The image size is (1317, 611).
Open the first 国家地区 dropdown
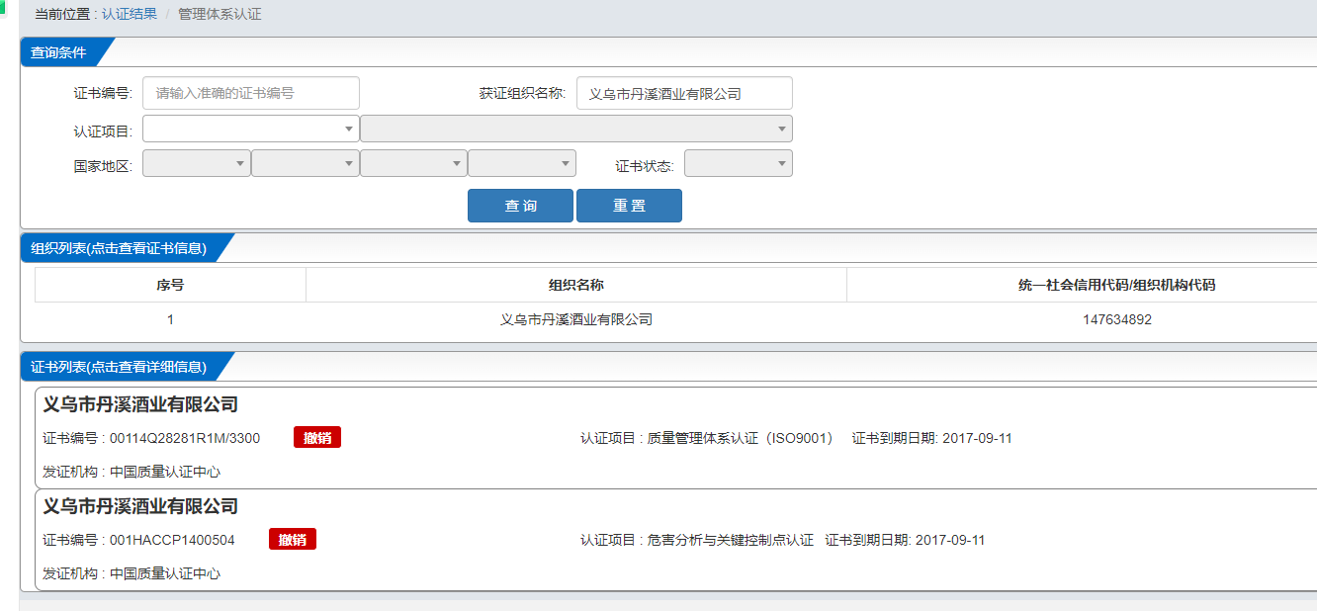(197, 163)
